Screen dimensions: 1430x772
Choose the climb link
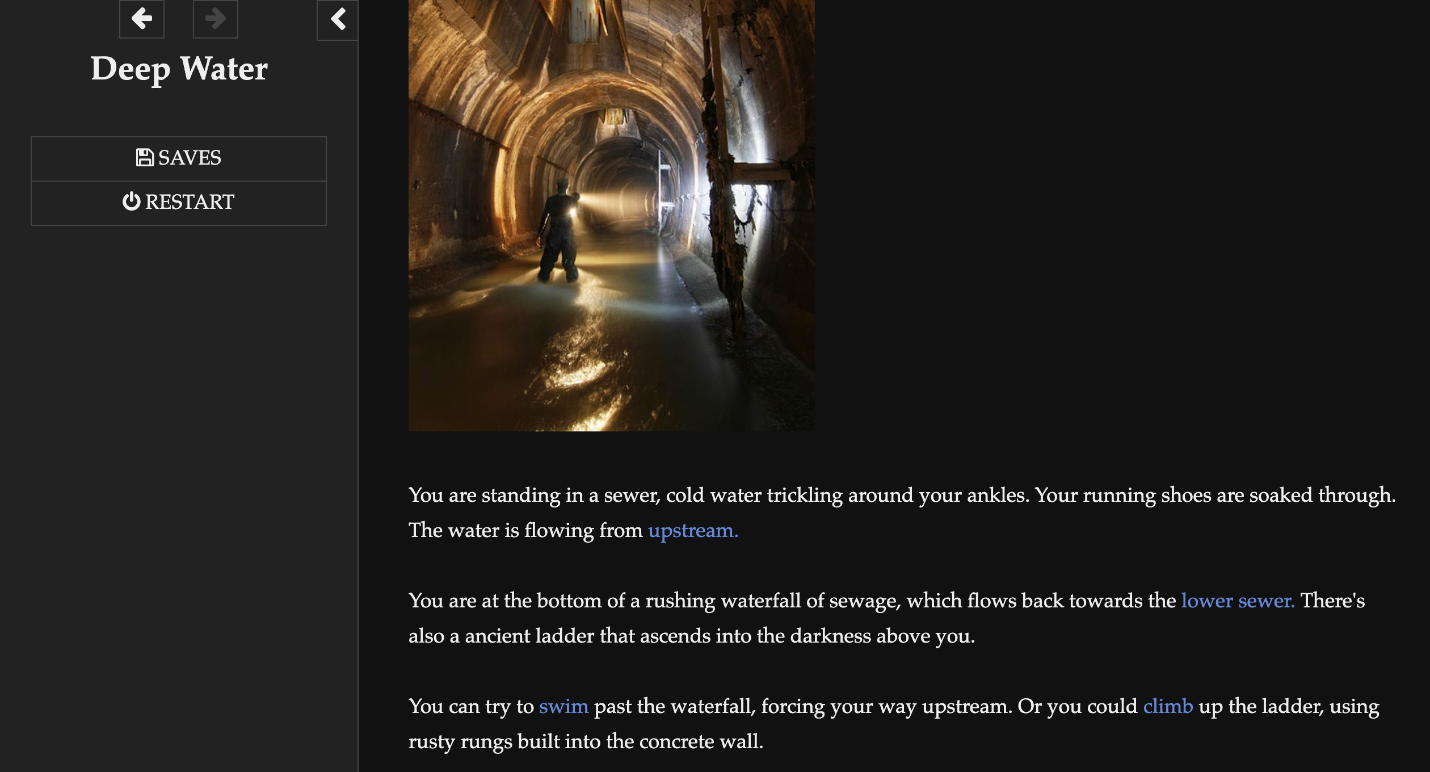pos(1168,706)
